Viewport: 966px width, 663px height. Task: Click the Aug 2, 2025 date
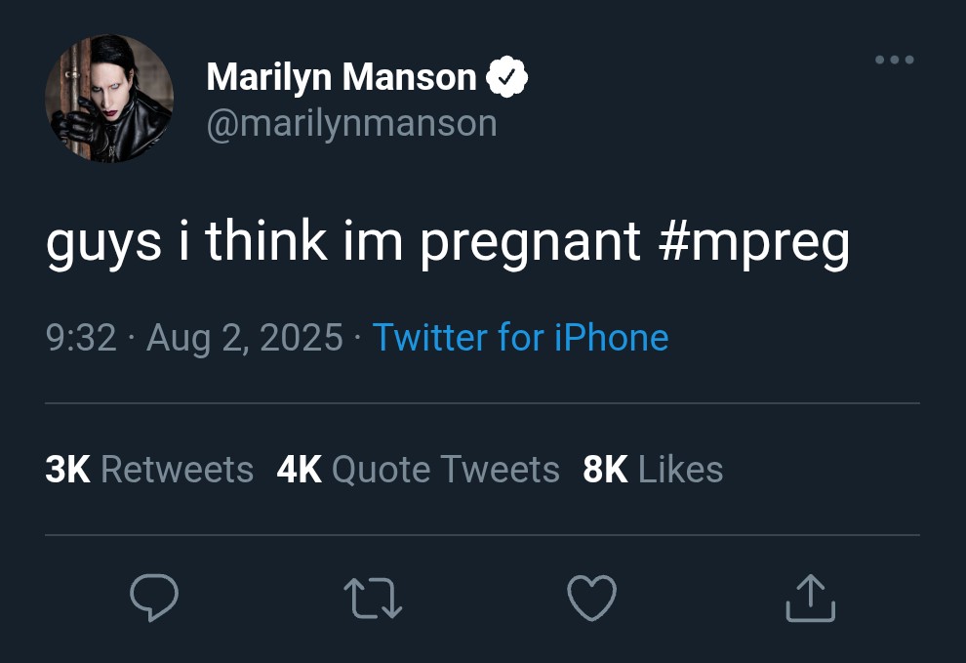click(244, 338)
